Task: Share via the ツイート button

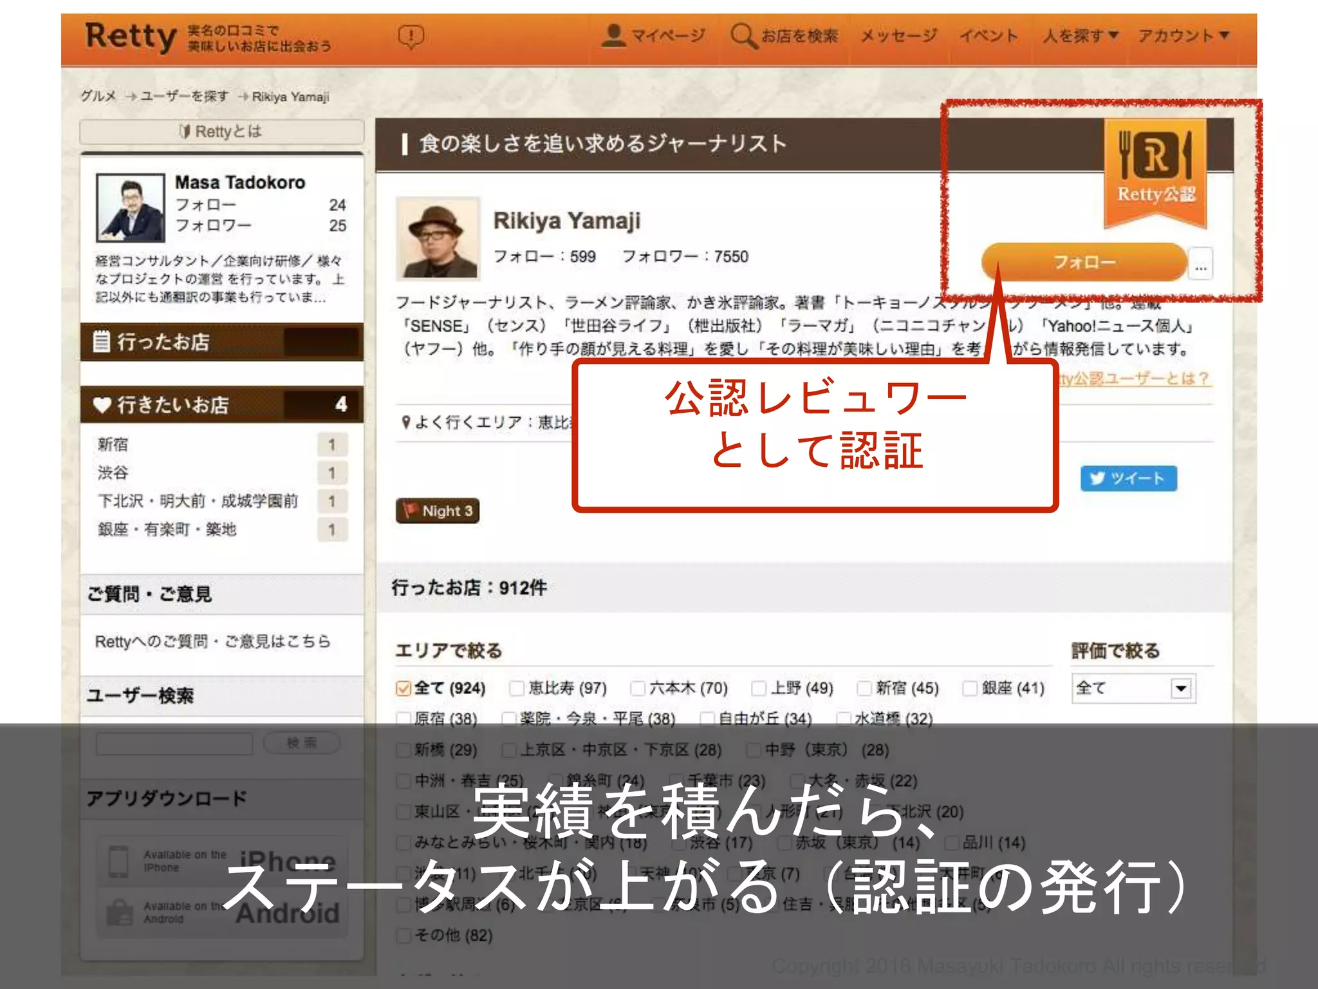Action: 1129,478
